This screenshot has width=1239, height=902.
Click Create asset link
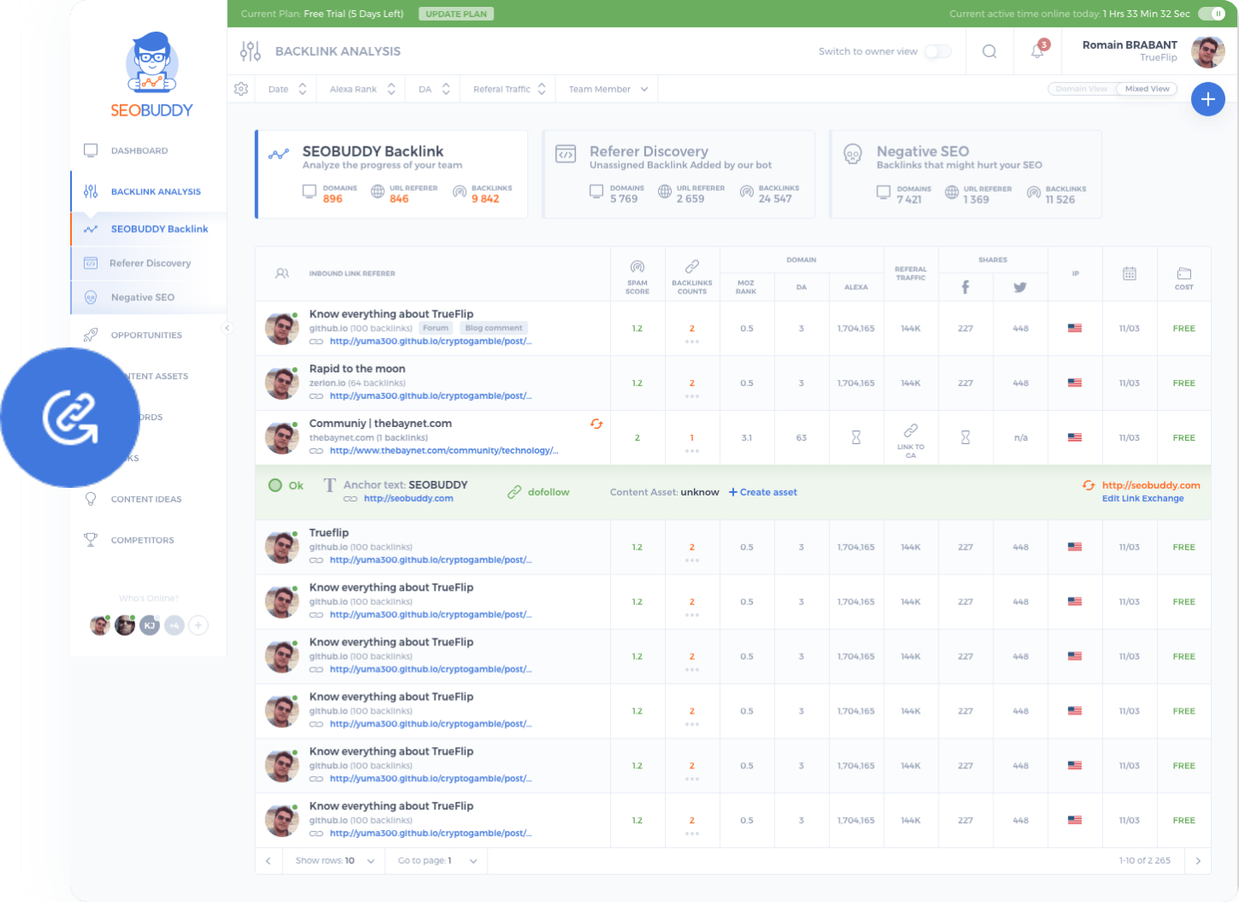click(762, 492)
